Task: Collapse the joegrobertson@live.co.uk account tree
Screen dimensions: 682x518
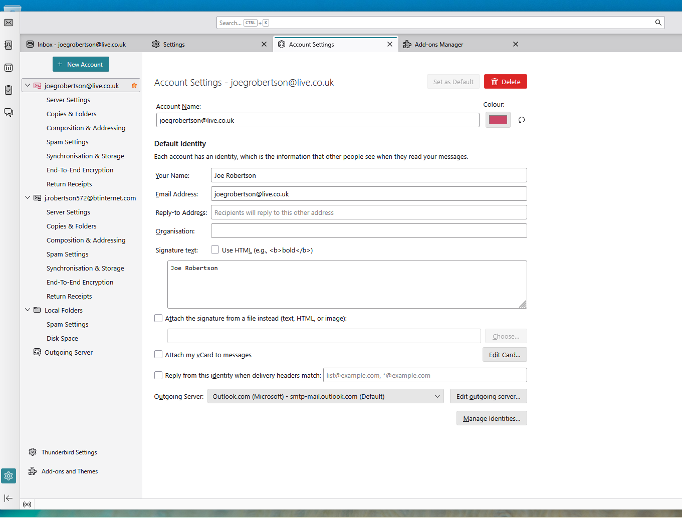Action: (x=28, y=86)
